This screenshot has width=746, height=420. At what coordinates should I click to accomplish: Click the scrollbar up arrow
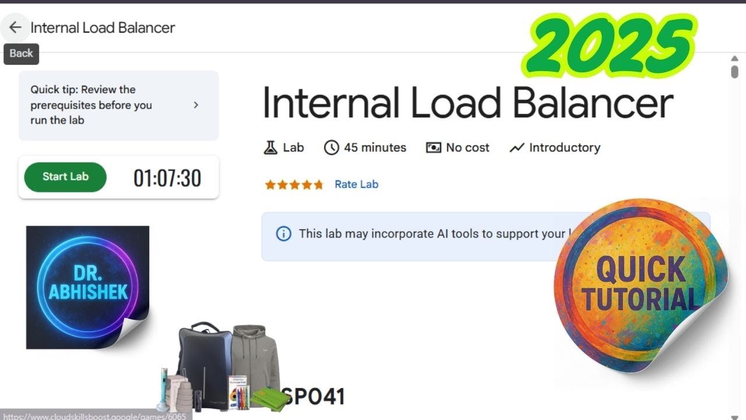(735, 59)
